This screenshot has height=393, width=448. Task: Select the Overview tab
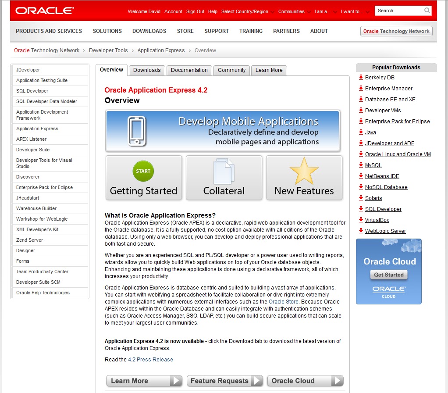[111, 70]
